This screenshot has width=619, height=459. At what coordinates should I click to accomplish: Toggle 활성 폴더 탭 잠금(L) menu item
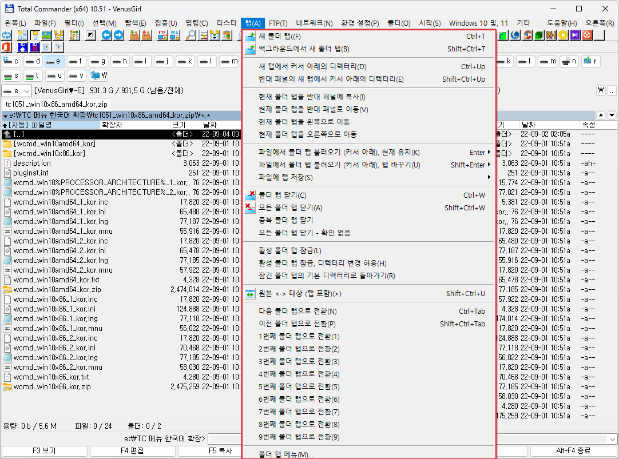369,251
